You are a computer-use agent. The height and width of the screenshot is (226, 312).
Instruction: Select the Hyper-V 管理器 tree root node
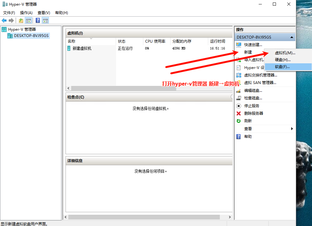(22, 29)
